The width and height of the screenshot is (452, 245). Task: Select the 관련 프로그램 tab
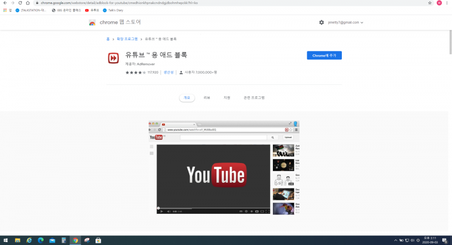click(254, 98)
